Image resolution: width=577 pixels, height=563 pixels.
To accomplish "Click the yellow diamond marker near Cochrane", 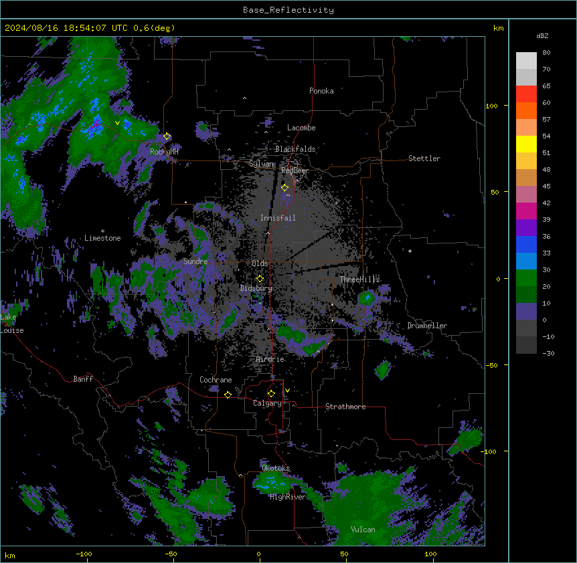I will (x=228, y=395).
